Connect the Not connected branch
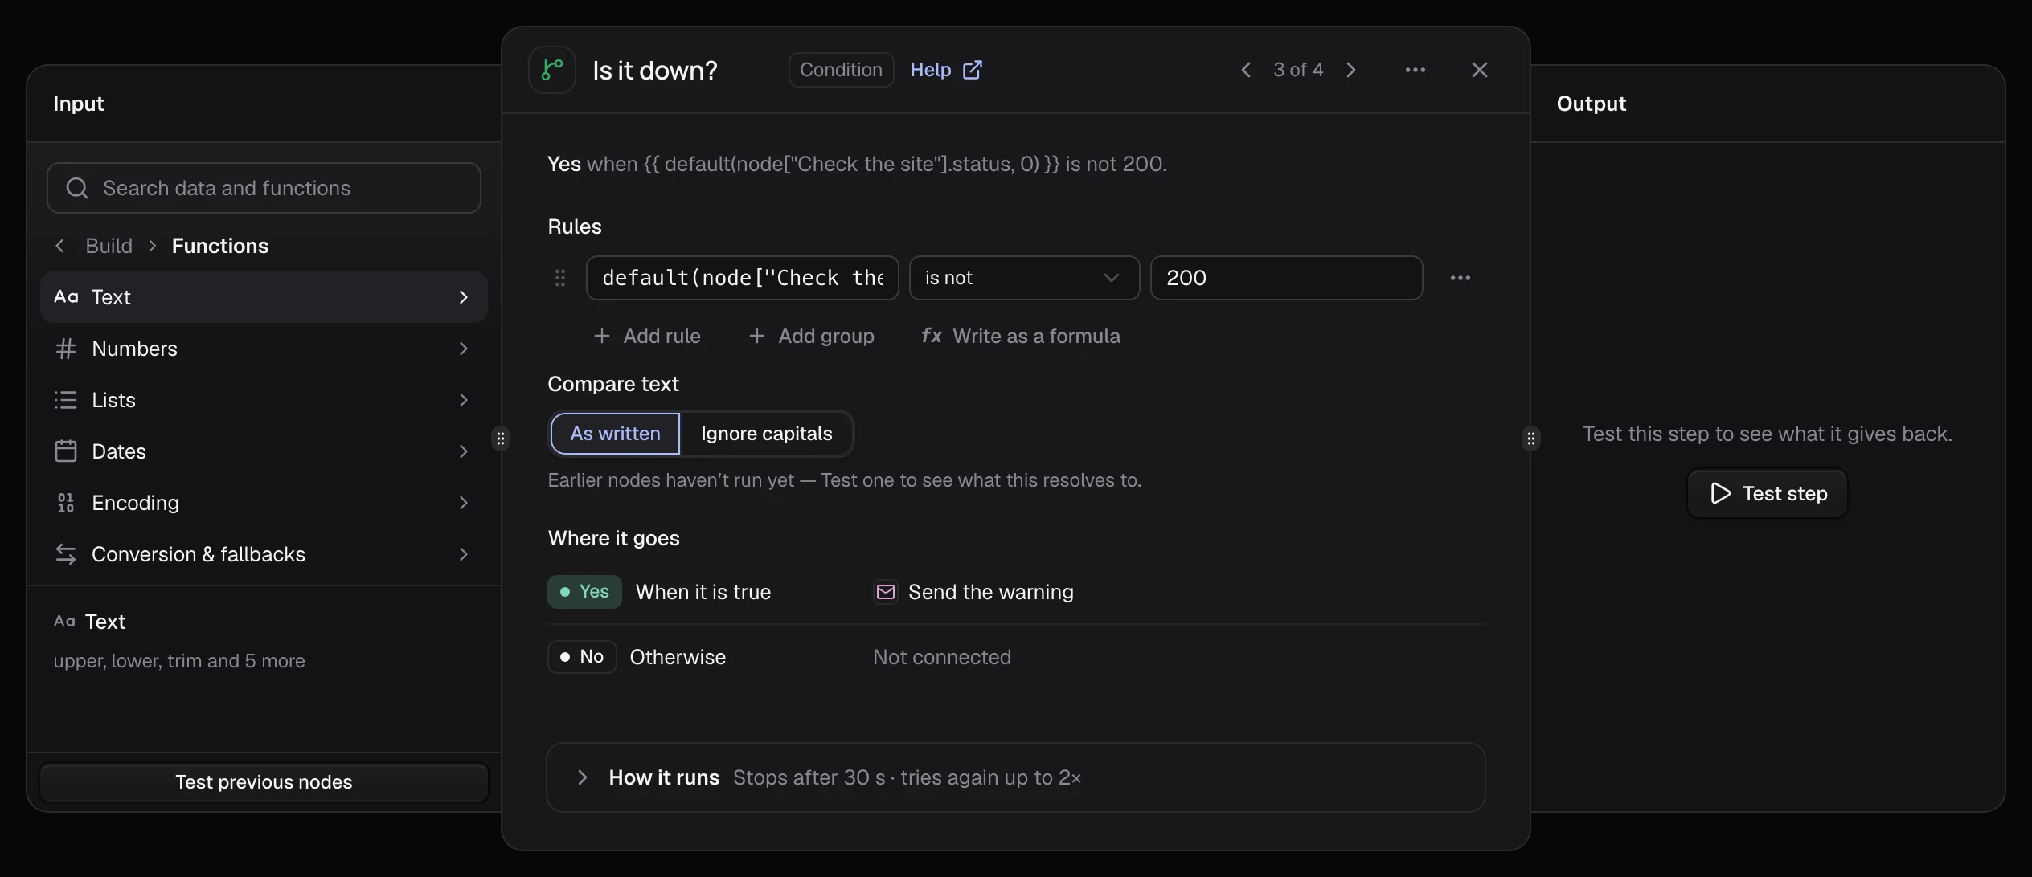 [942, 657]
